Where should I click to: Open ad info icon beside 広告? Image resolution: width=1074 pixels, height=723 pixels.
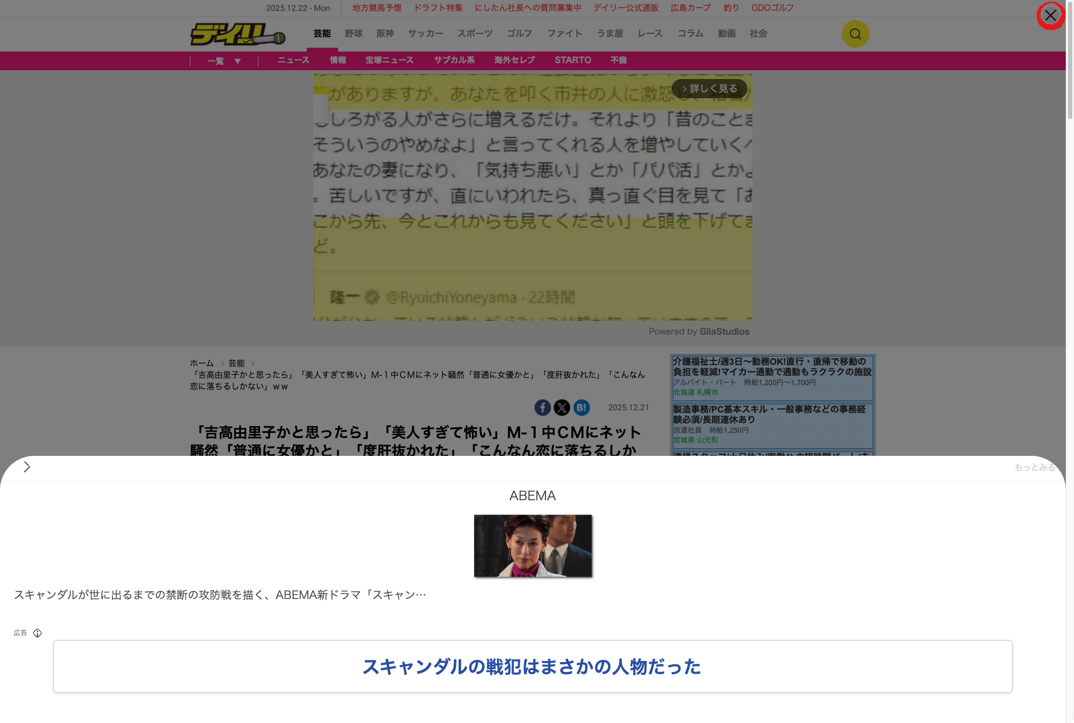pyautogui.click(x=37, y=633)
